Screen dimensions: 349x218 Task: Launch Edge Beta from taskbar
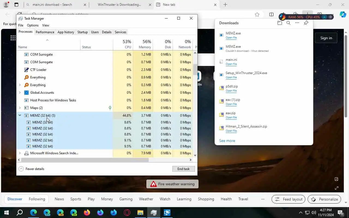(47, 213)
